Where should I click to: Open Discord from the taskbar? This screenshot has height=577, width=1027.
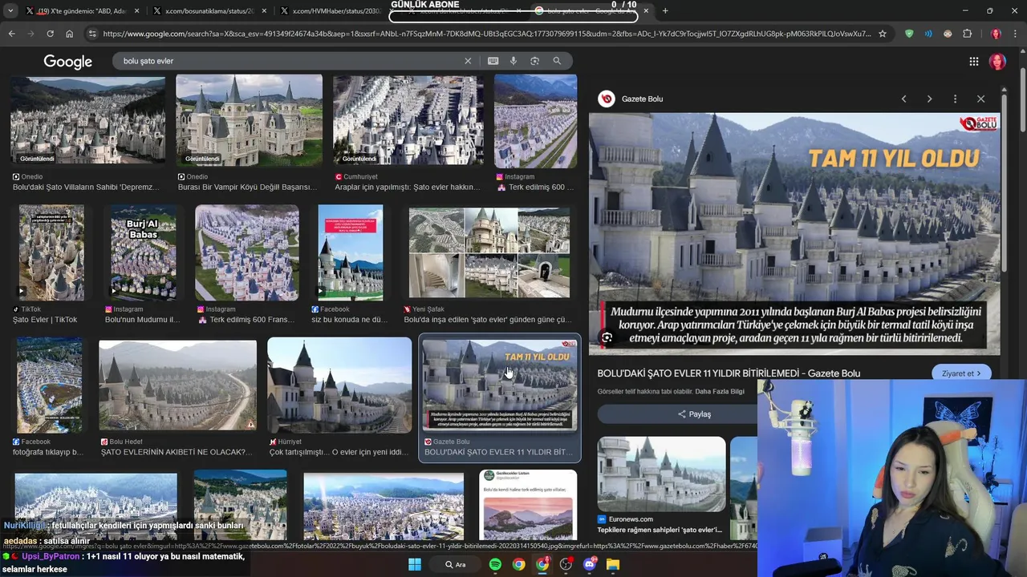click(590, 564)
